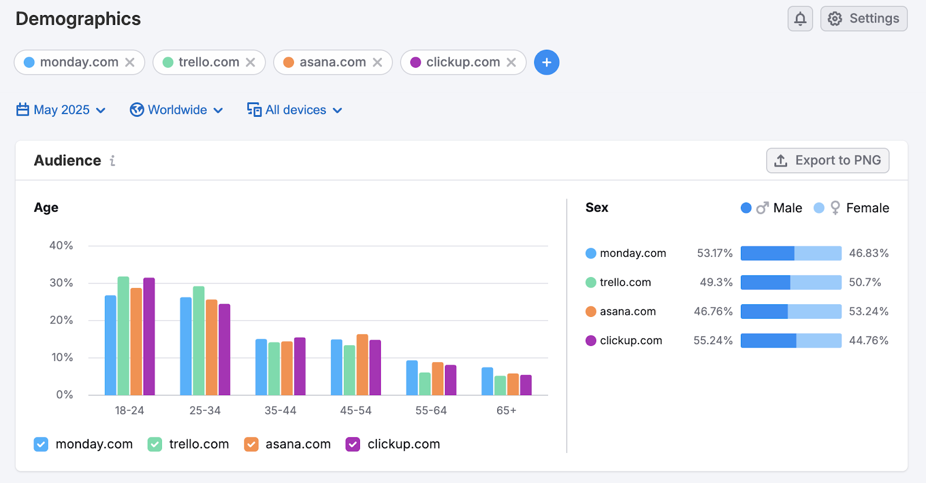Uncheck the monday.com legend checkbox
The image size is (926, 483).
coord(41,444)
